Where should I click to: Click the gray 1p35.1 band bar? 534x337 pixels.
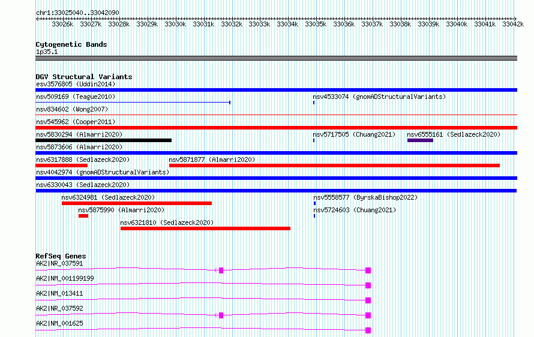click(x=276, y=58)
